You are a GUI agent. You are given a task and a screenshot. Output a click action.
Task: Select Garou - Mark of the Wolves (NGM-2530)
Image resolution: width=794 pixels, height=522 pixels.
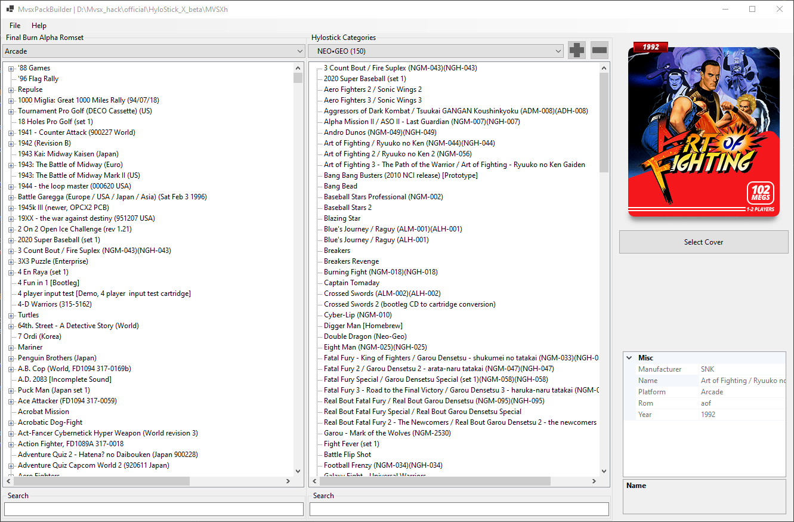pos(387,433)
